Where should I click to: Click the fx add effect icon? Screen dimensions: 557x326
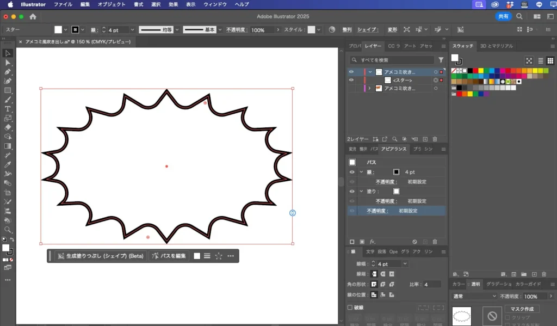pyautogui.click(x=373, y=242)
